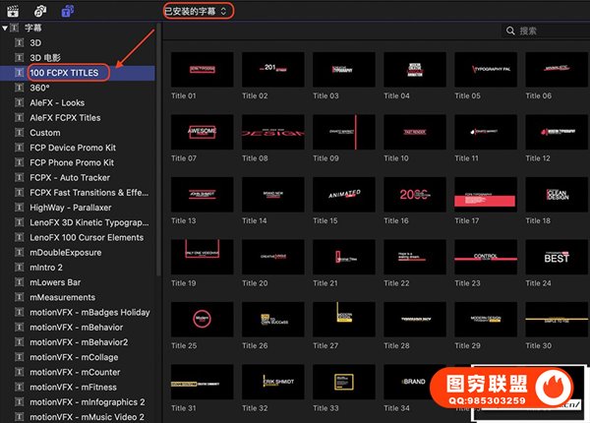590x423 pixels.
Task: Click the search magnifier icon
Action: coord(508,31)
